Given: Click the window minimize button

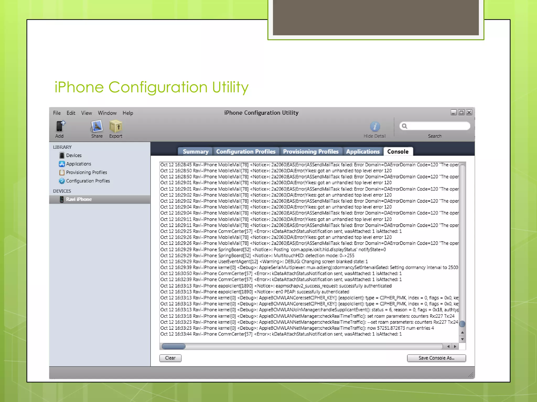Looking at the screenshot, I should [x=454, y=113].
